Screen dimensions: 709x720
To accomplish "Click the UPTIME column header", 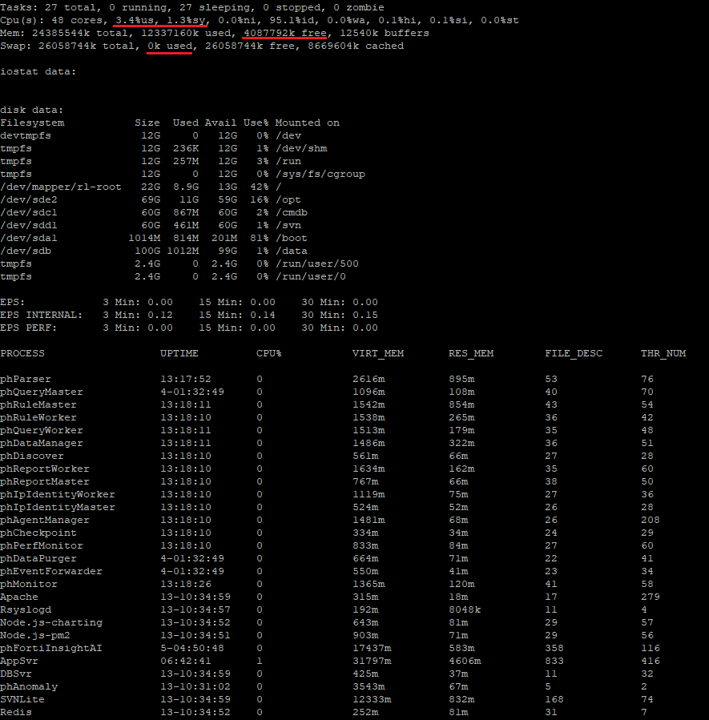I will 179,354.
